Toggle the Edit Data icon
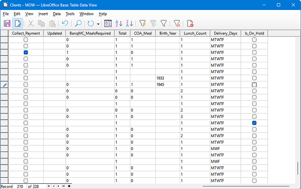 click(17, 24)
